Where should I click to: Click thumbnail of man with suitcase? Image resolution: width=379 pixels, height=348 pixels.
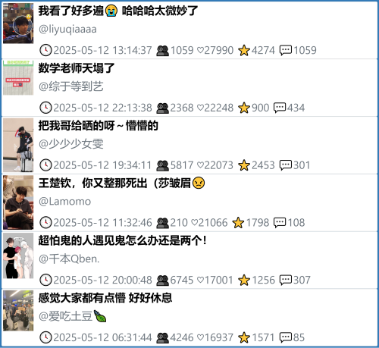18,145
